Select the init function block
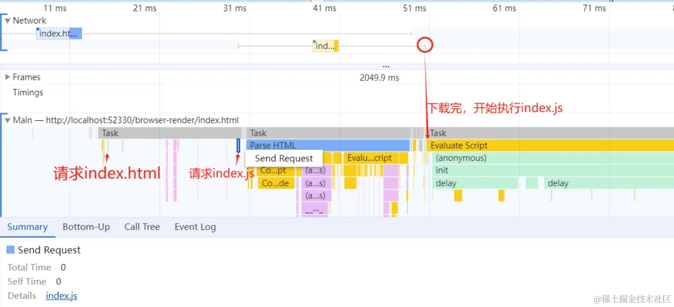This screenshot has width=674, height=307. click(x=553, y=170)
